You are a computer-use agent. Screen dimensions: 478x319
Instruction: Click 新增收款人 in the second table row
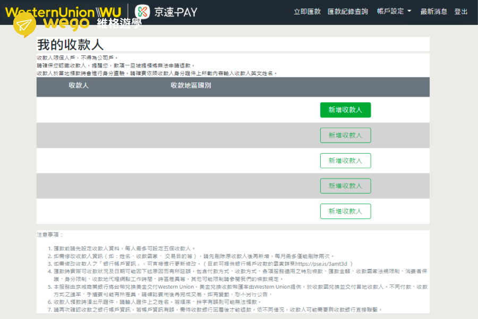click(x=345, y=136)
